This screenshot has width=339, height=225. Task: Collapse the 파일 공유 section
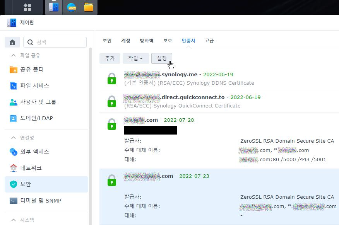14,56
